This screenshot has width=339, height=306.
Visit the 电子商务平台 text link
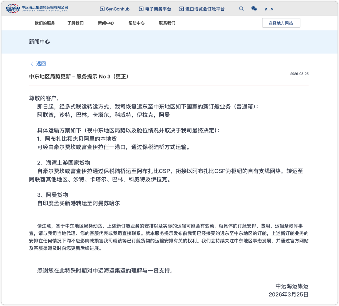tap(158, 9)
